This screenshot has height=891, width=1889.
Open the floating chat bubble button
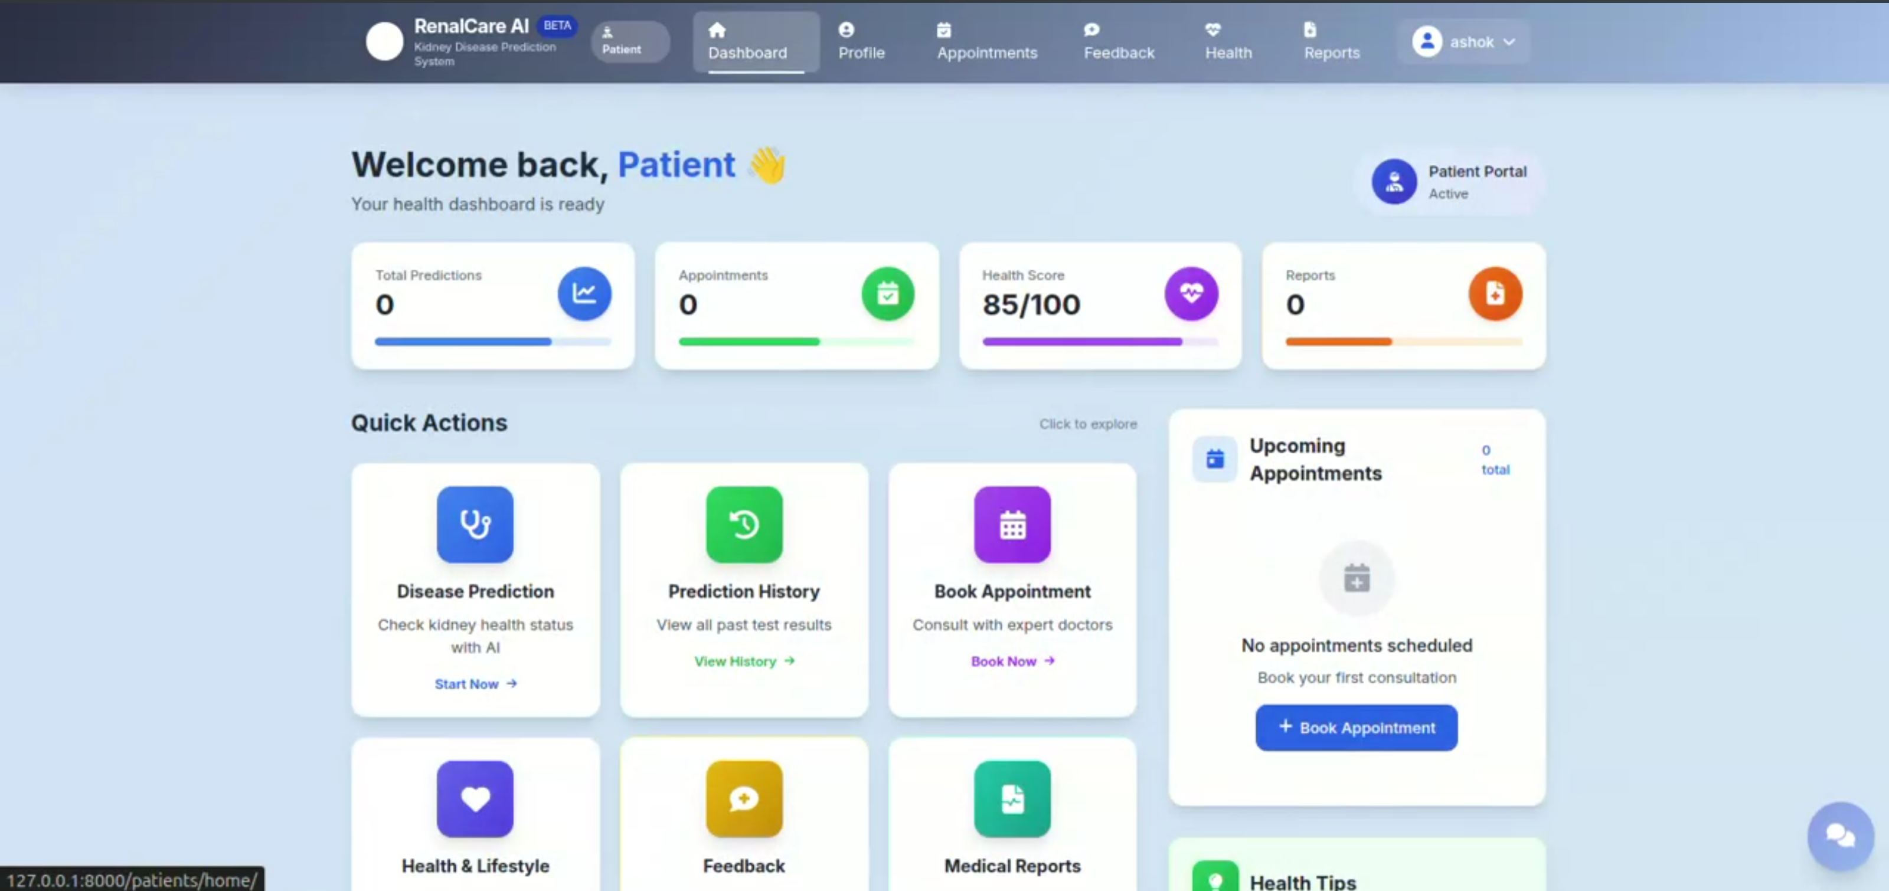(1841, 836)
